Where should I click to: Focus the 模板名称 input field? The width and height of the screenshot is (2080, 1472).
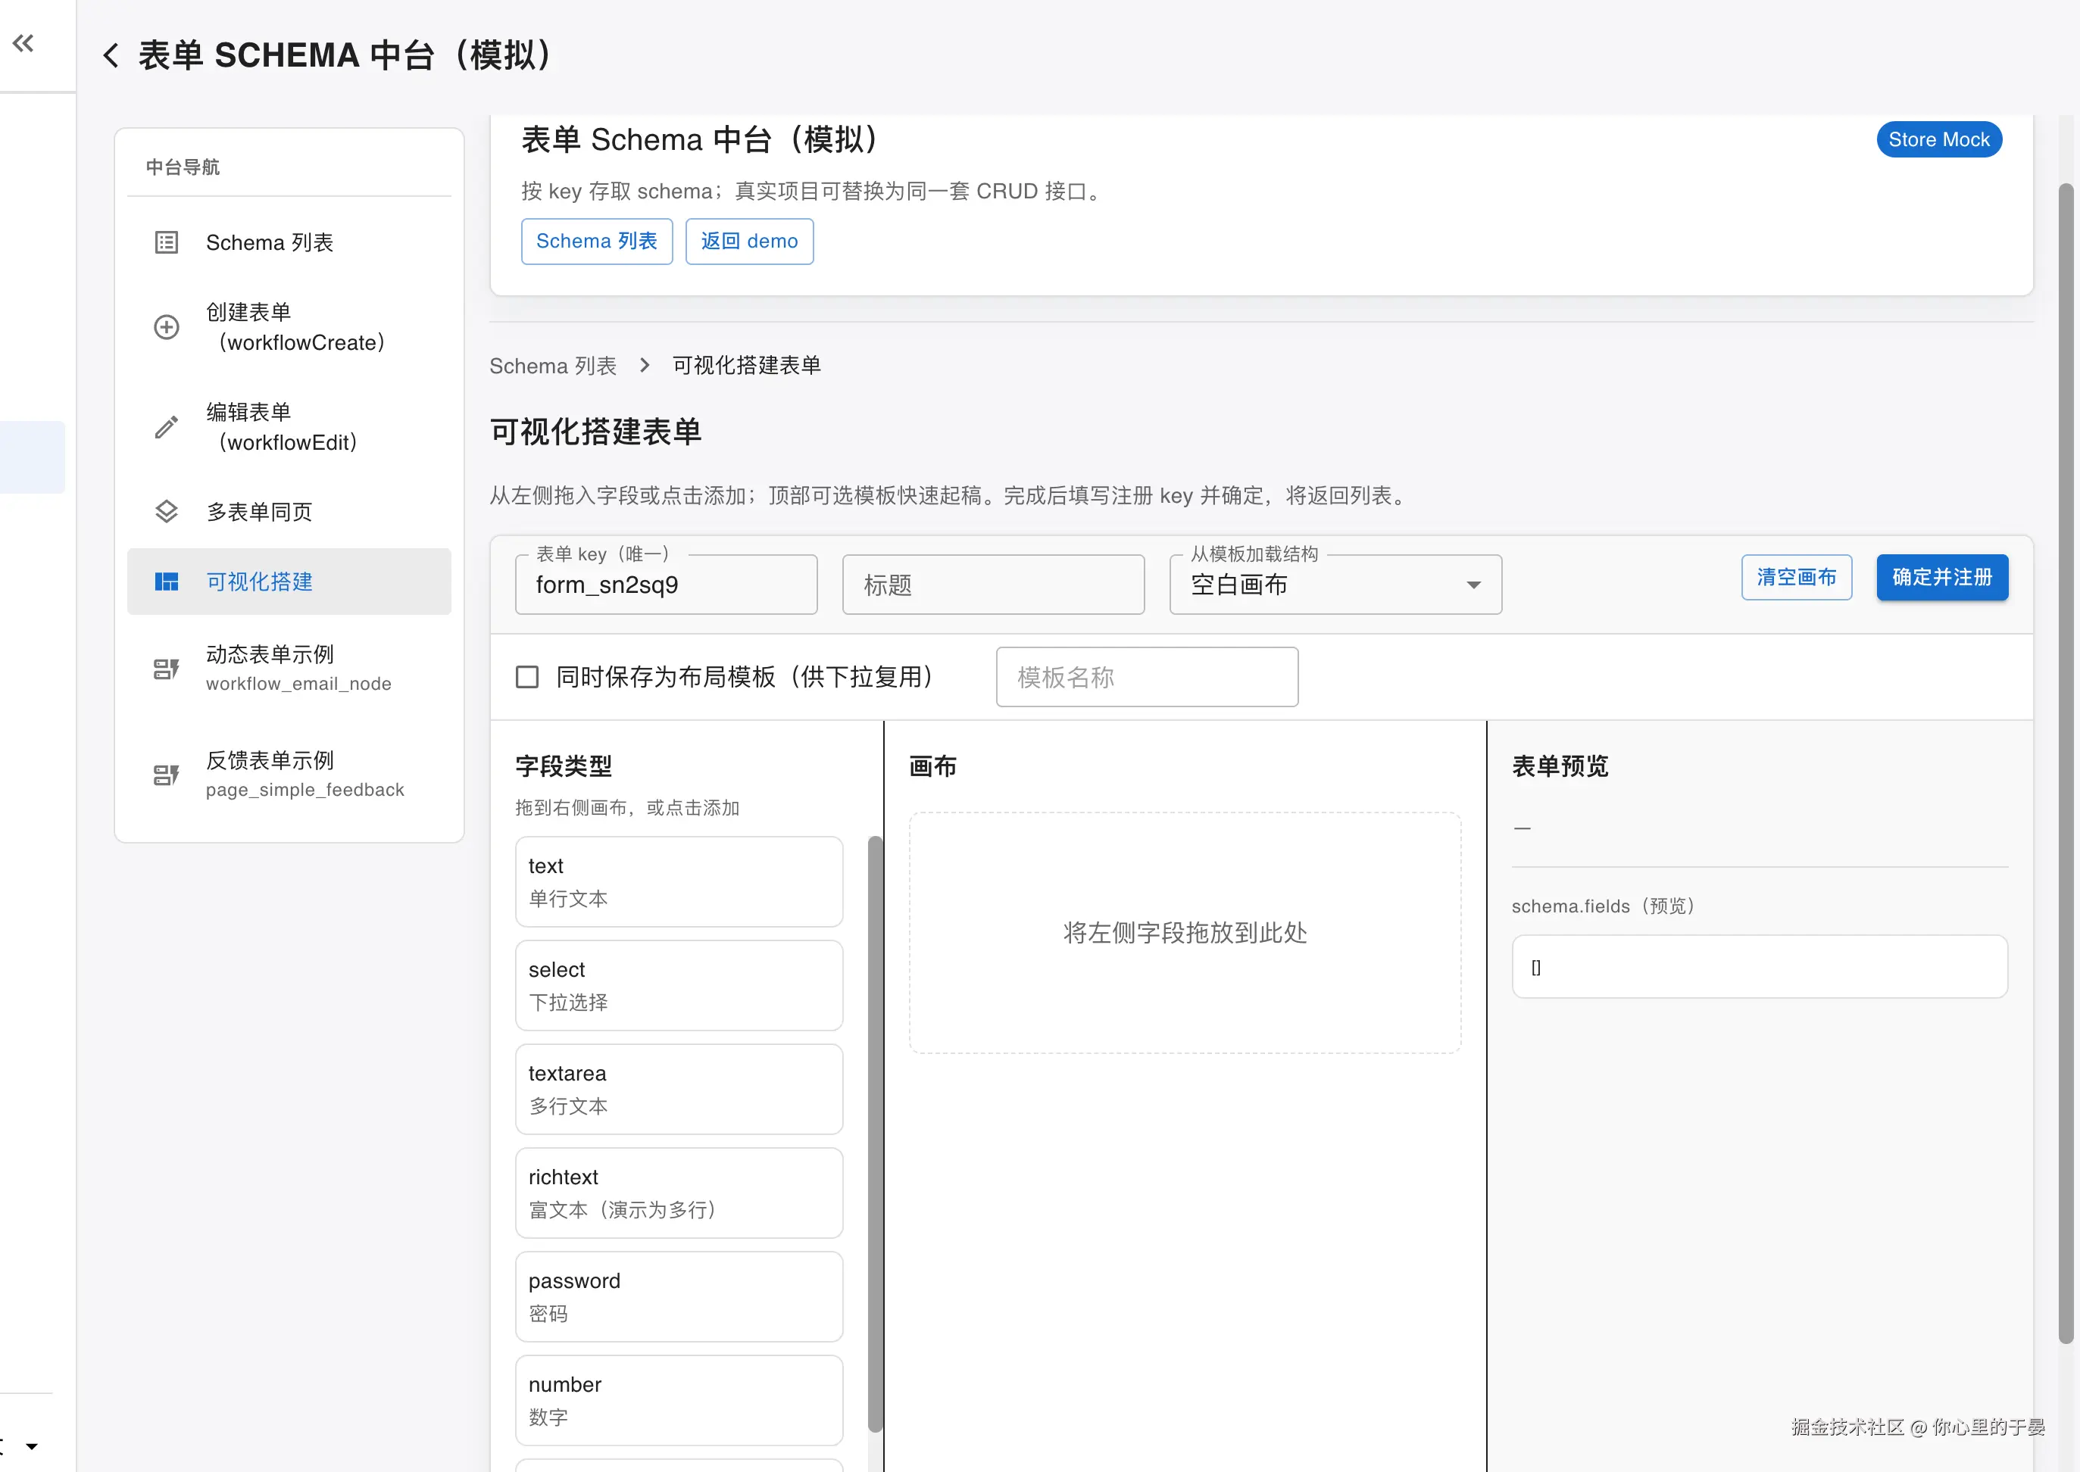point(1147,677)
